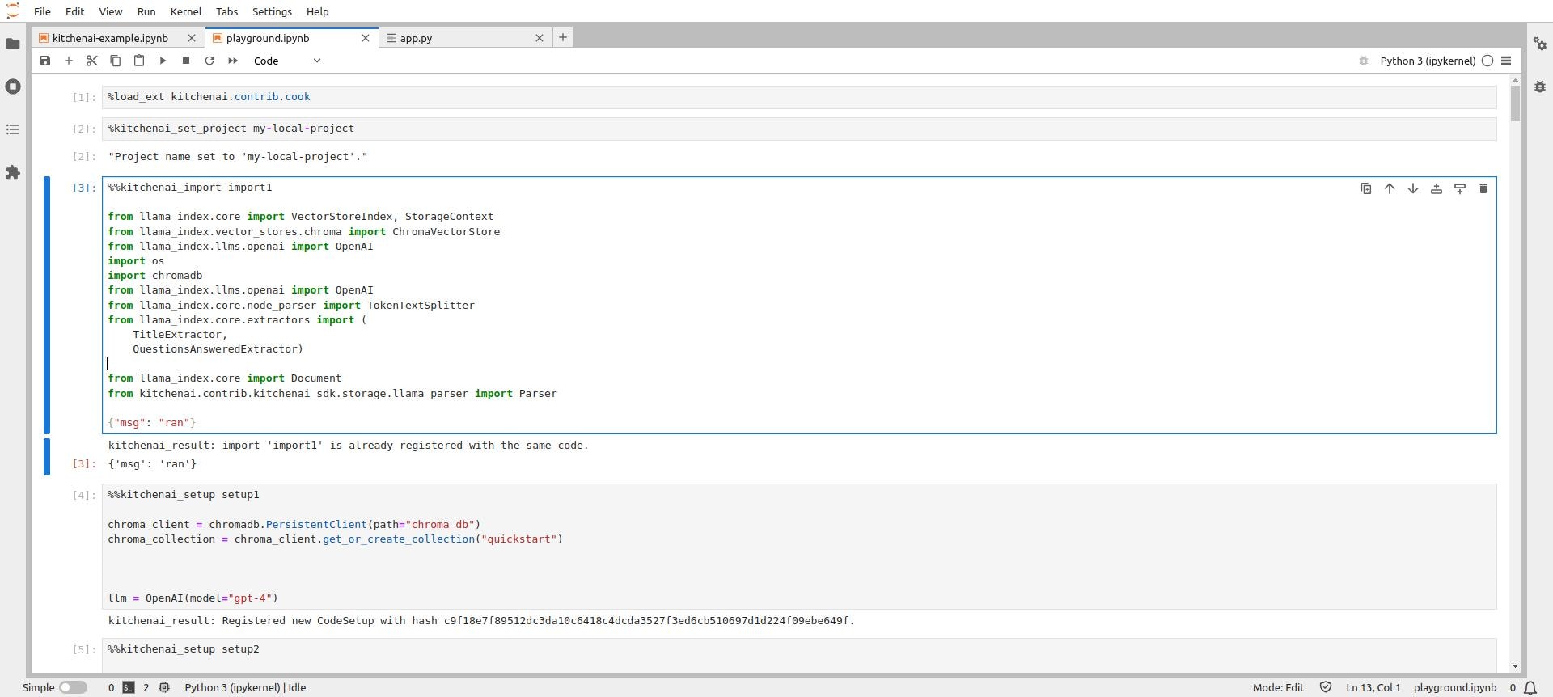Click the scrollbar down arrow
This screenshot has width=1553, height=697.
point(1515,666)
